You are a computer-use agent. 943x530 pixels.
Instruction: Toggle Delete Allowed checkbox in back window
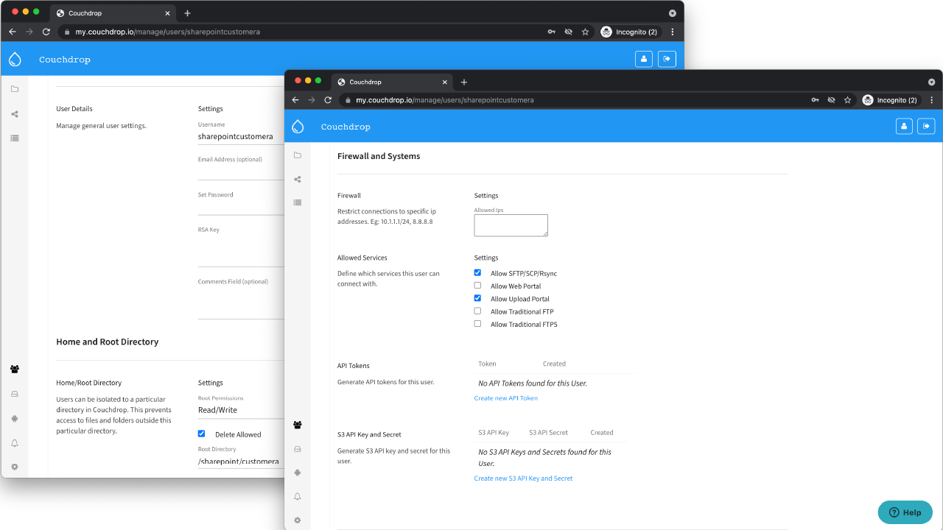point(201,434)
